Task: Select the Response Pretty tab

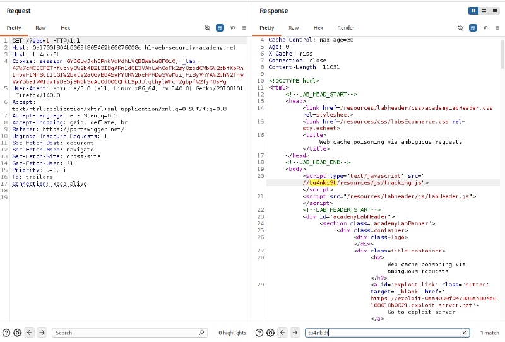Action: 267,28
